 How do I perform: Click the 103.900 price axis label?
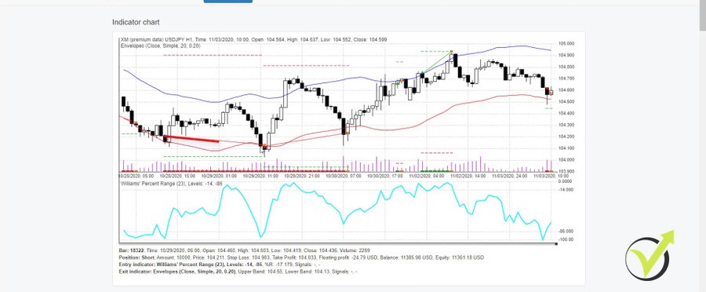coord(566,171)
